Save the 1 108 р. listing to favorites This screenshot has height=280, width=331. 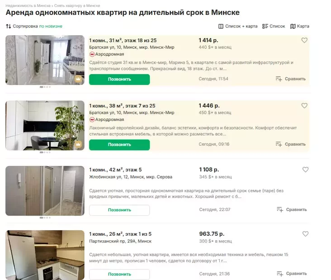pyautogui.click(x=305, y=170)
